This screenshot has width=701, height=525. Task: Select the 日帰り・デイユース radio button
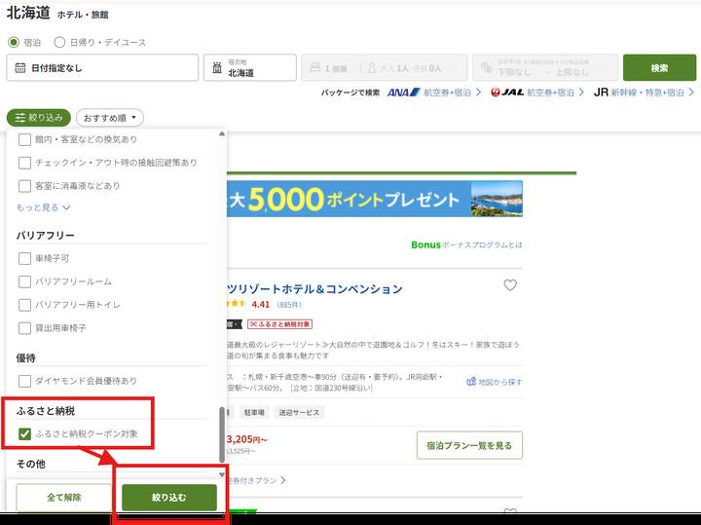(x=59, y=42)
